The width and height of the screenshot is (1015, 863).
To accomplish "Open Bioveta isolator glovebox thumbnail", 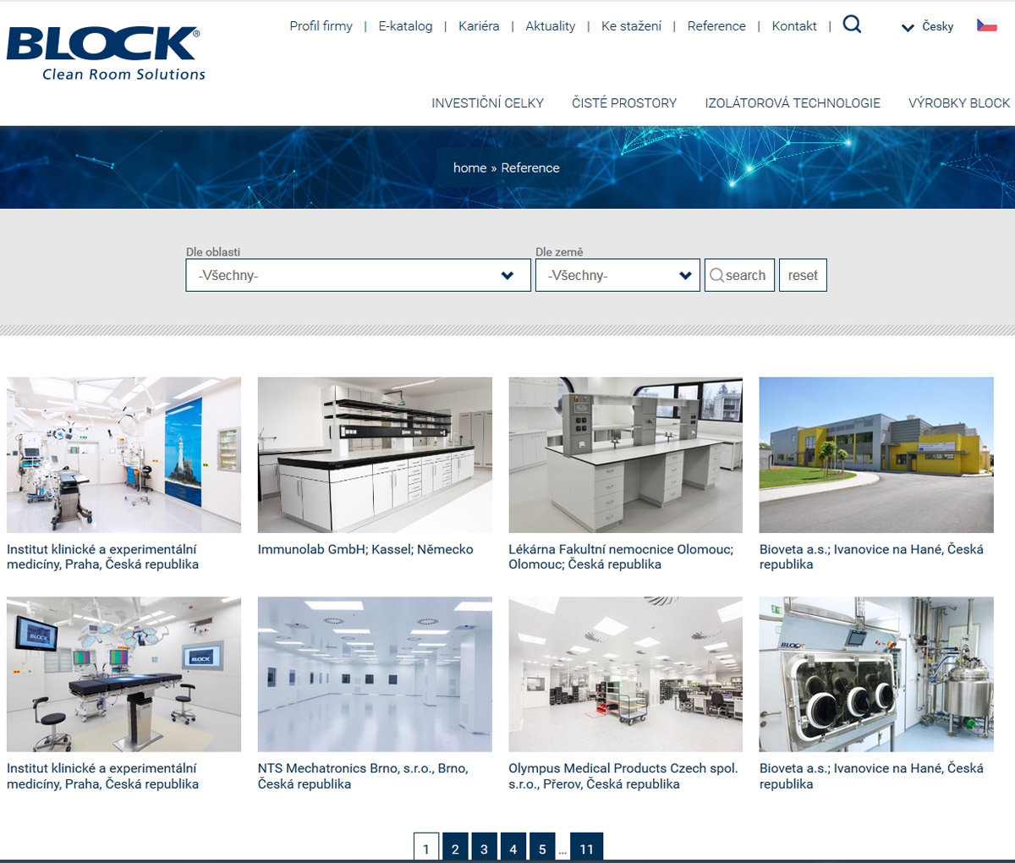I will [x=876, y=674].
